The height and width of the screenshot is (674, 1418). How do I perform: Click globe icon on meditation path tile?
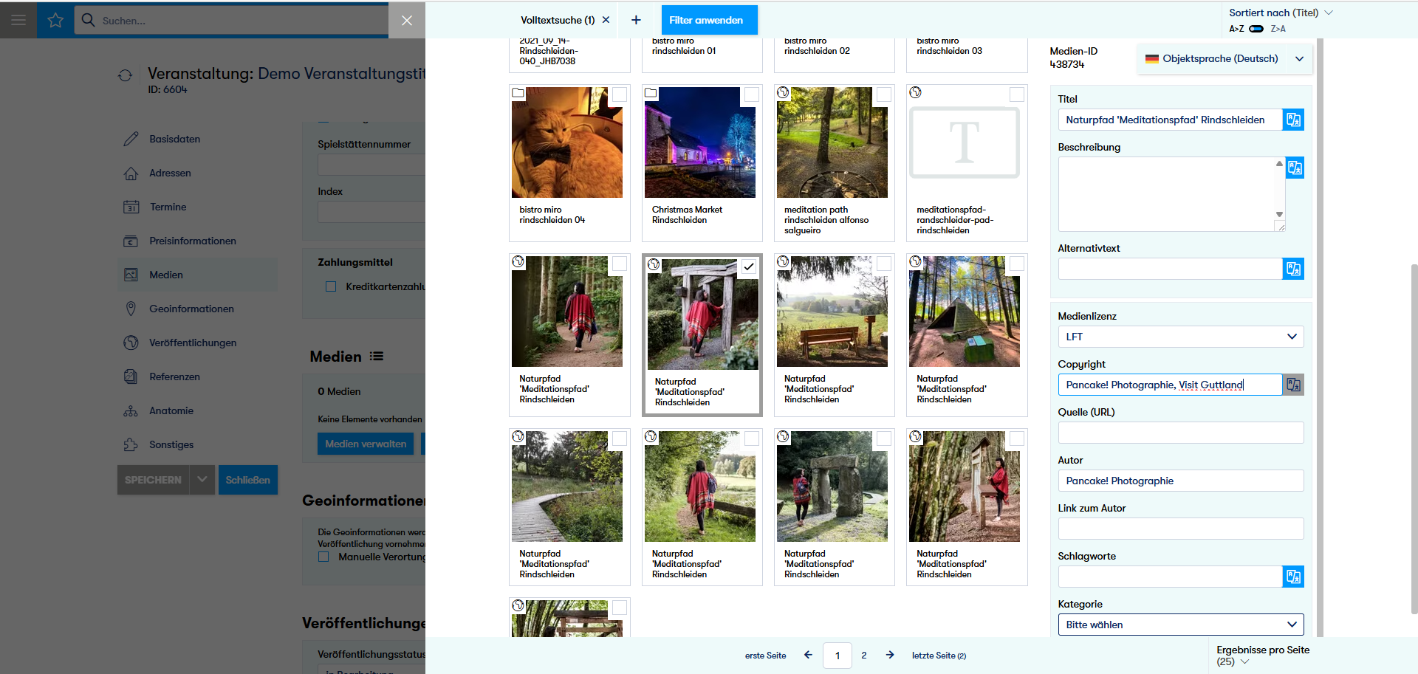tap(783, 92)
